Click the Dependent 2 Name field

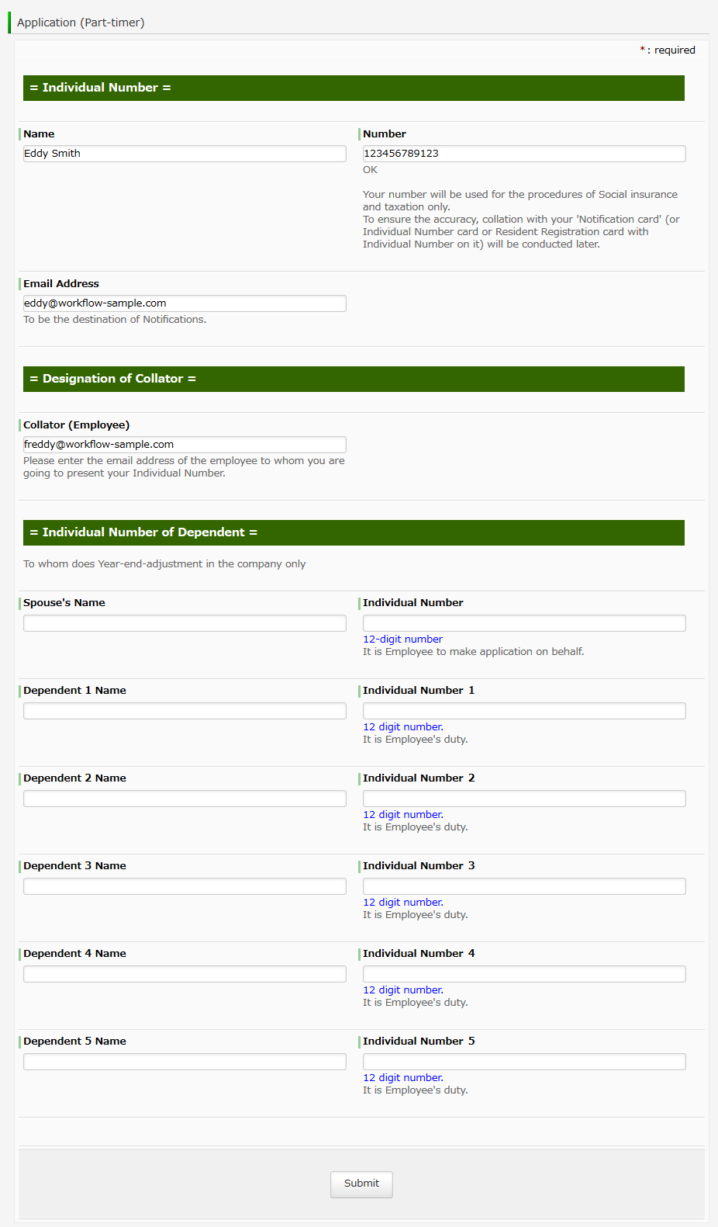[x=185, y=799]
